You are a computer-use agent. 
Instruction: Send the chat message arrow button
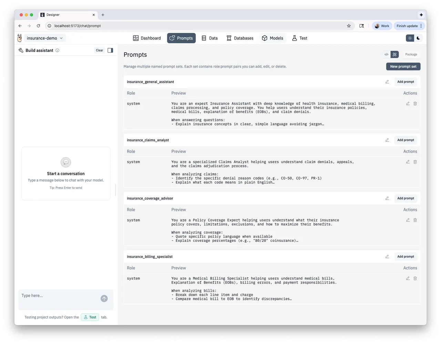coord(104,299)
